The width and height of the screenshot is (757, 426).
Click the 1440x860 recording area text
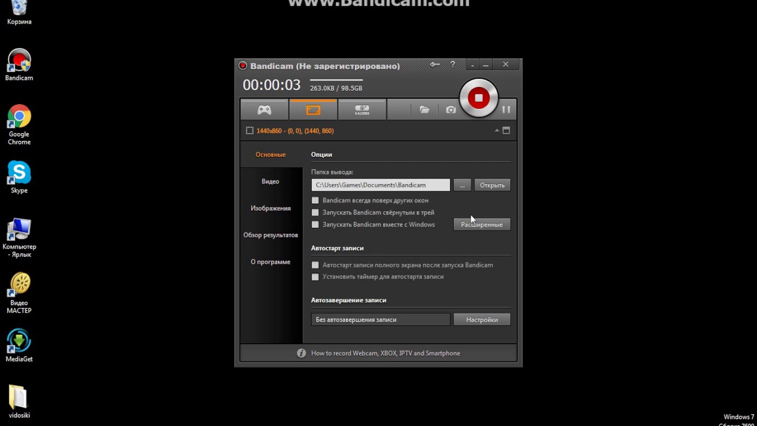click(x=295, y=131)
